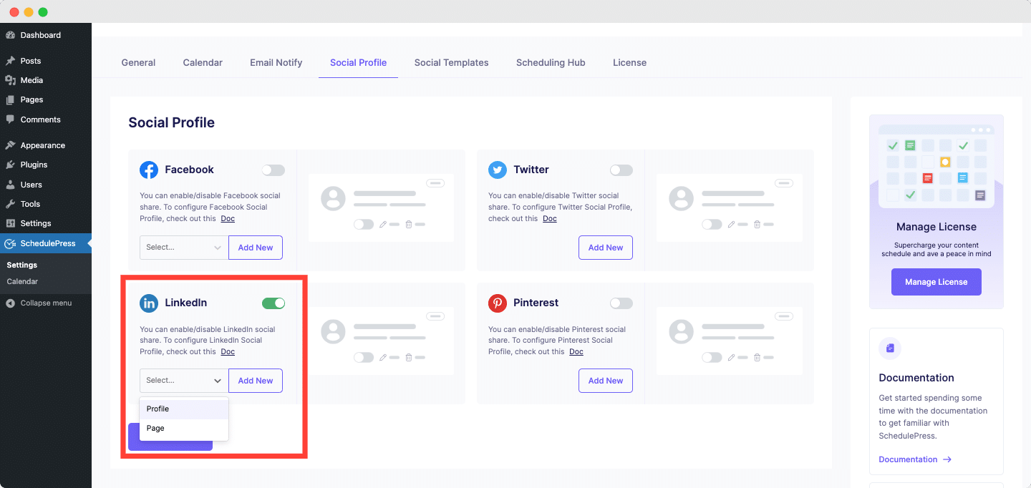Click the Pinterest logo icon
Image resolution: width=1031 pixels, height=488 pixels.
coord(498,303)
